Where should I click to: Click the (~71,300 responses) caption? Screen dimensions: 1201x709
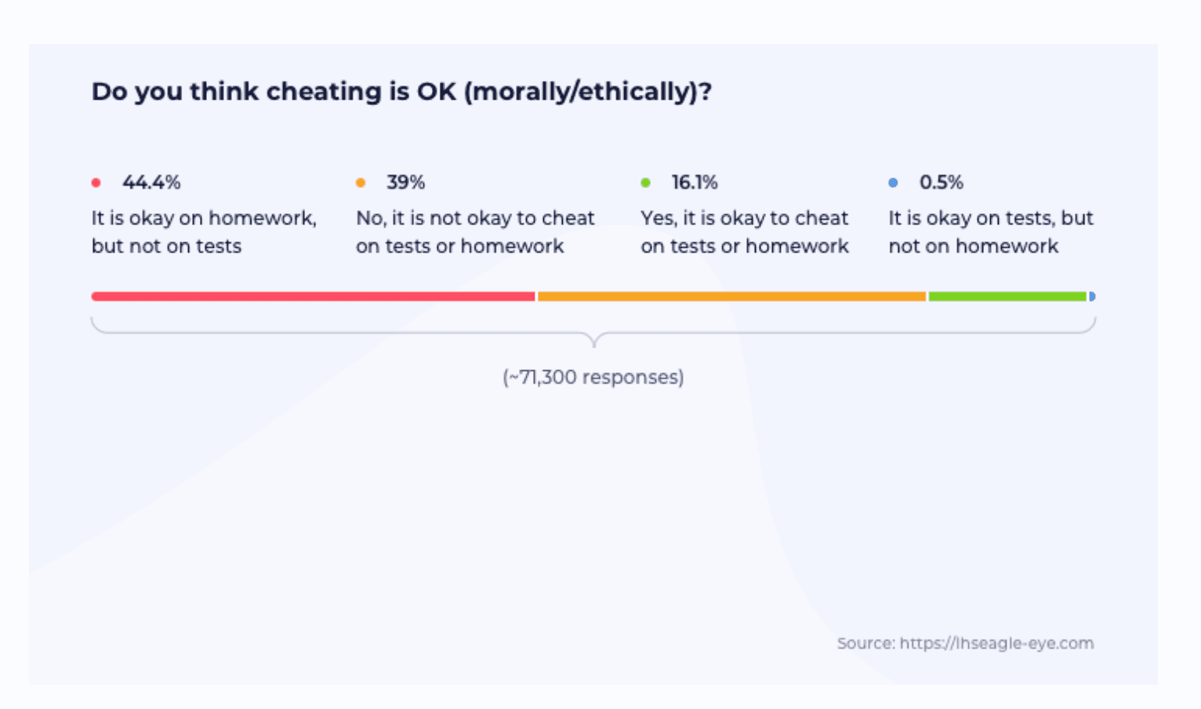coord(593,377)
